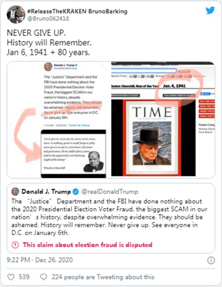
Task: Open the @Bruno062418 handle
Action: click(x=48, y=19)
